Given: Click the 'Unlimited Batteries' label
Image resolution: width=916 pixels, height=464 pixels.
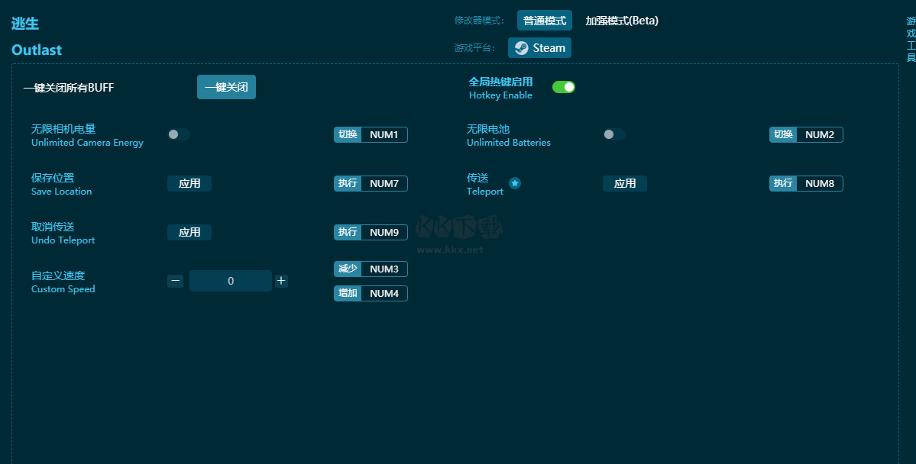Looking at the screenshot, I should 508,143.
